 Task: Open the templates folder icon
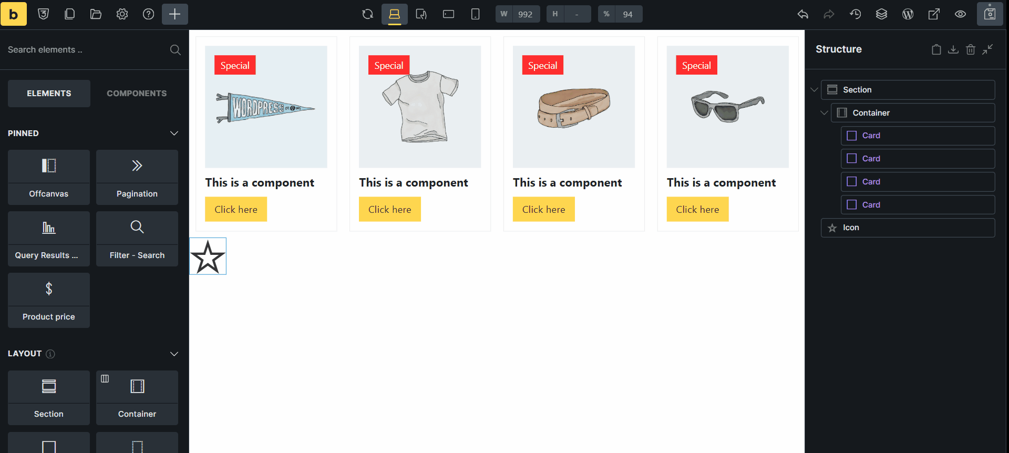pyautogui.click(x=96, y=14)
